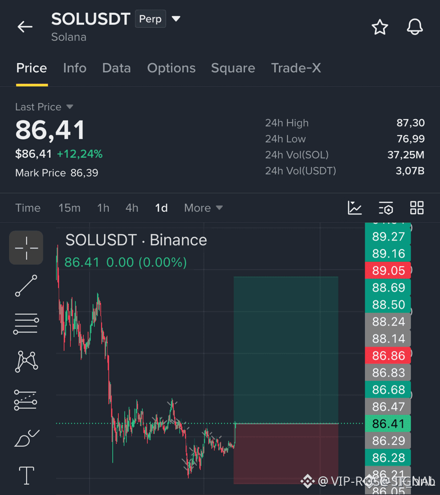Open chart indicators icon
Viewport: 440px width, 495px height.
tap(355, 208)
